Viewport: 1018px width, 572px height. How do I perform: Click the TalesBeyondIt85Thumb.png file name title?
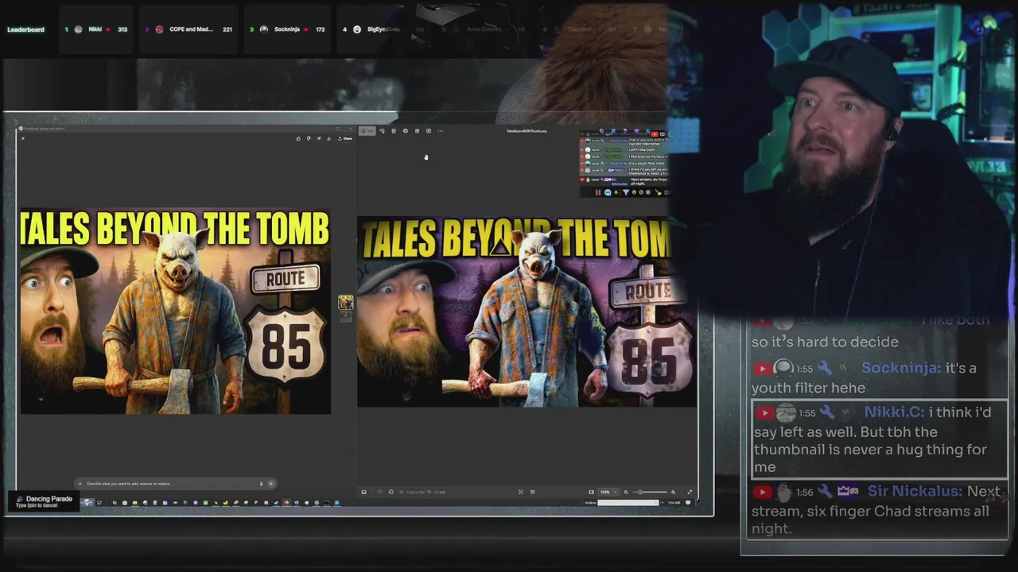[x=526, y=131]
